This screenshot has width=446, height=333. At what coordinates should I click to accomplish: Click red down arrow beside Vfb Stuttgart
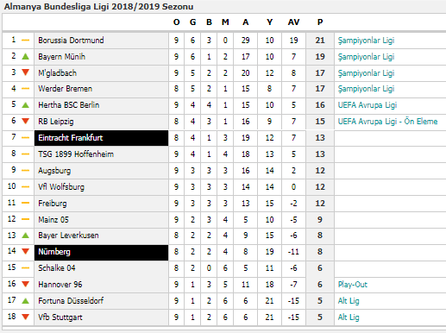pyautogui.click(x=26, y=317)
